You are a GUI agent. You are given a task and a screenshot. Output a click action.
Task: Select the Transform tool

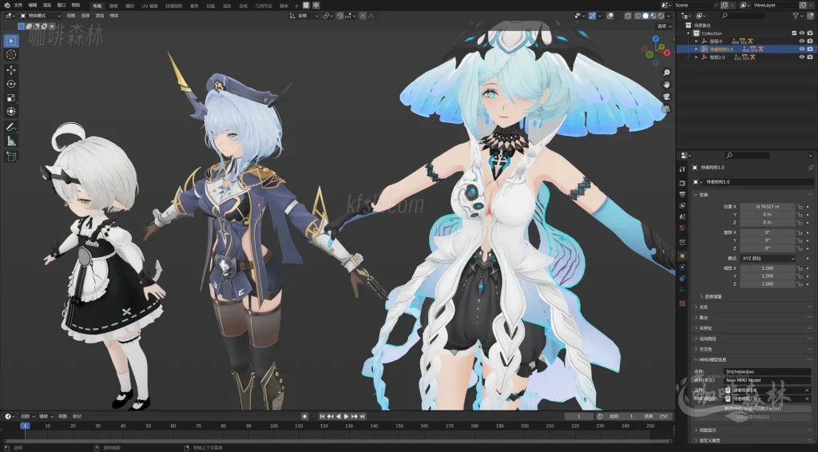[11, 112]
